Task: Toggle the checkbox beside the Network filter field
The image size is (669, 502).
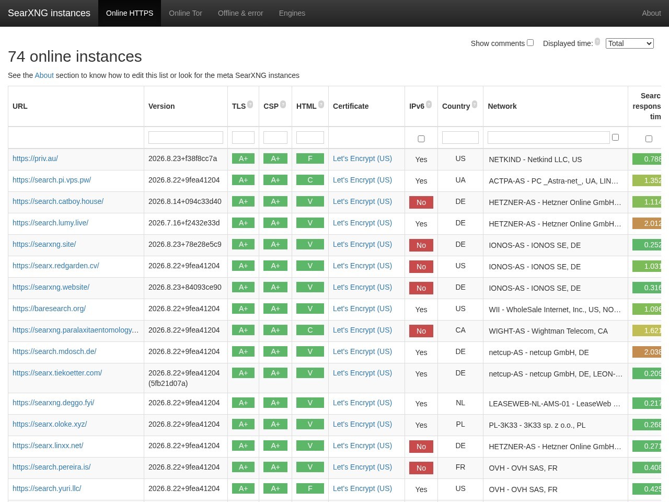Action: pyautogui.click(x=615, y=138)
